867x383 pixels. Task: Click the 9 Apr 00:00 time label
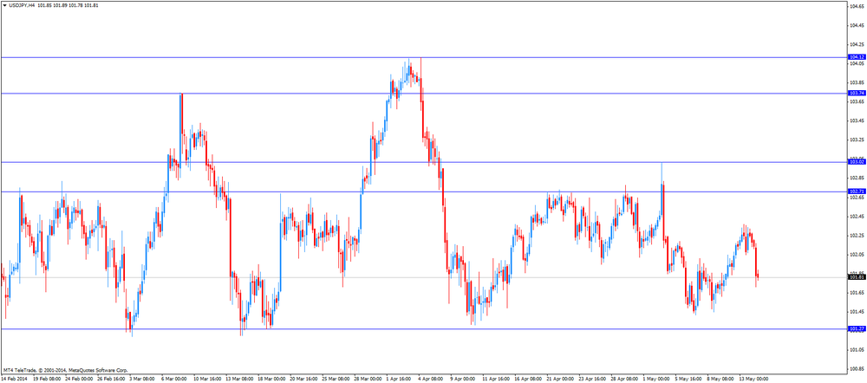coord(463,380)
